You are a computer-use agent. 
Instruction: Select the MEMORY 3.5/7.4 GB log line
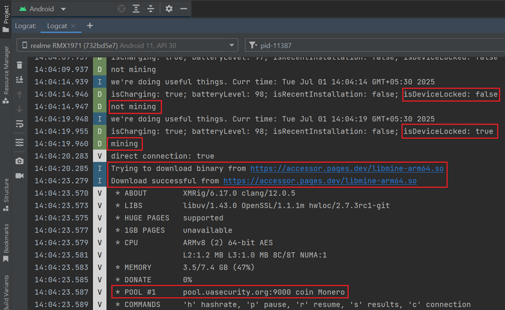(185, 267)
